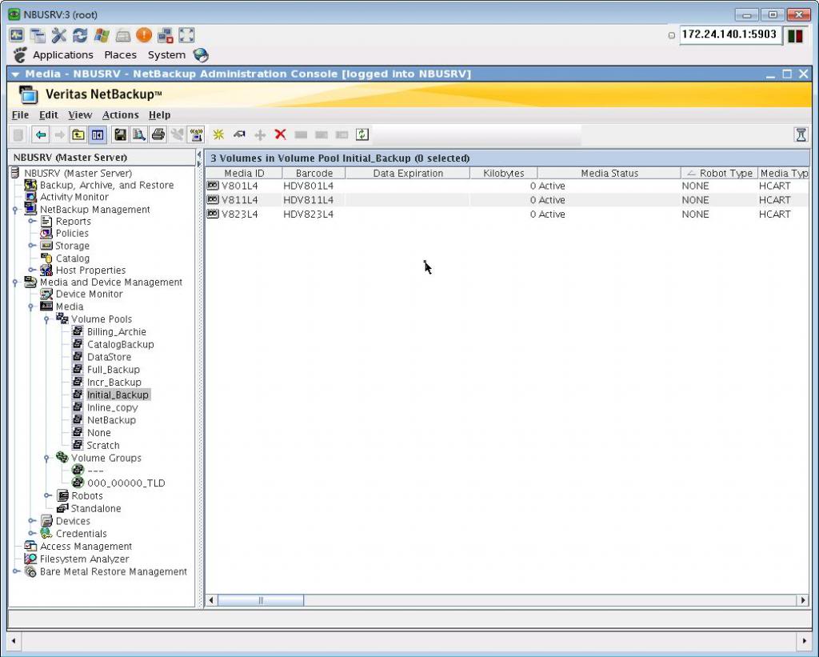819x657 pixels.
Task: Select the 000_00000_TLD volume group
Action: [x=126, y=483]
